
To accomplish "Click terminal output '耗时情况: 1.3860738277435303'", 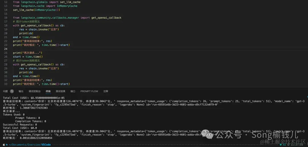I will (25, 108).
